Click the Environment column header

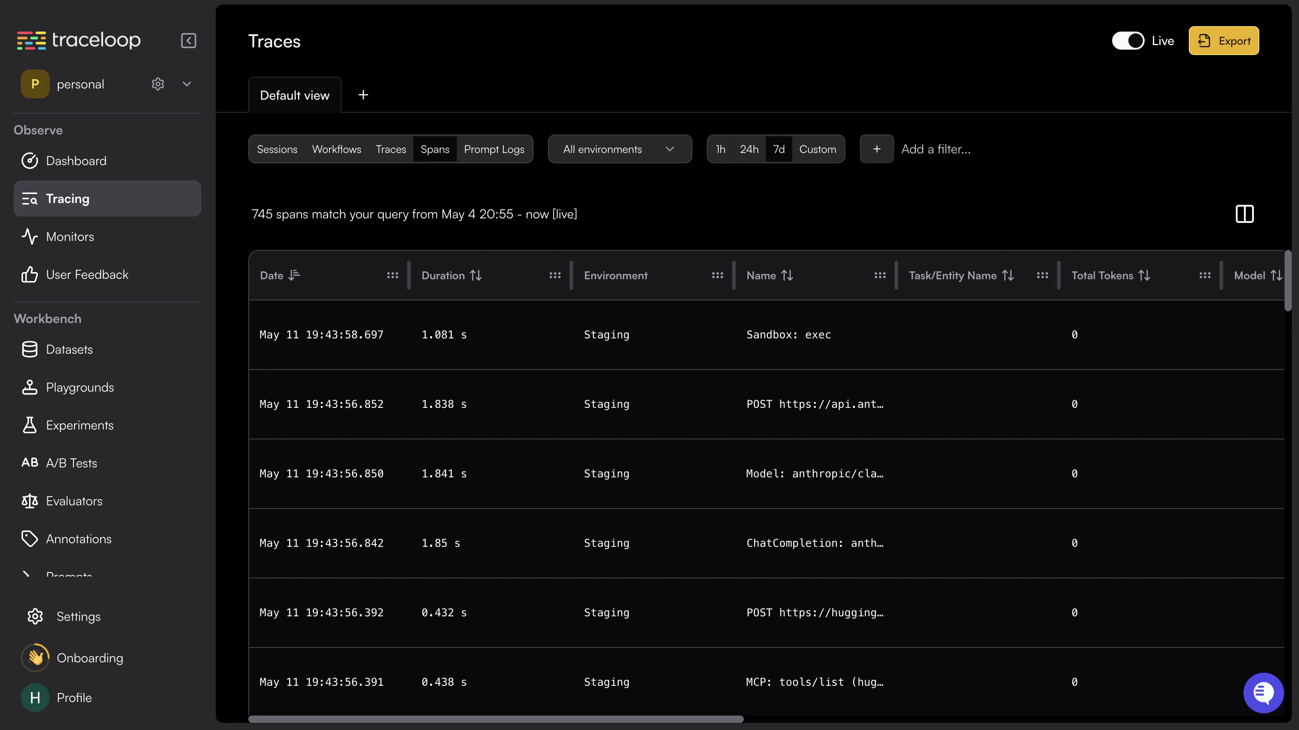point(615,275)
